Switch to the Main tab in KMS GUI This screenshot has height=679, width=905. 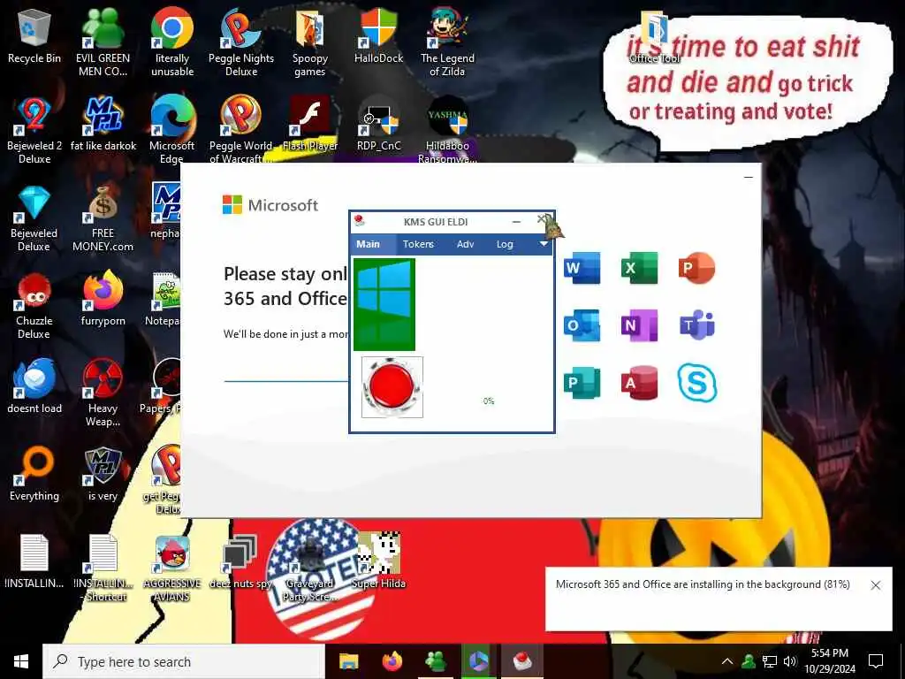pyautogui.click(x=368, y=244)
